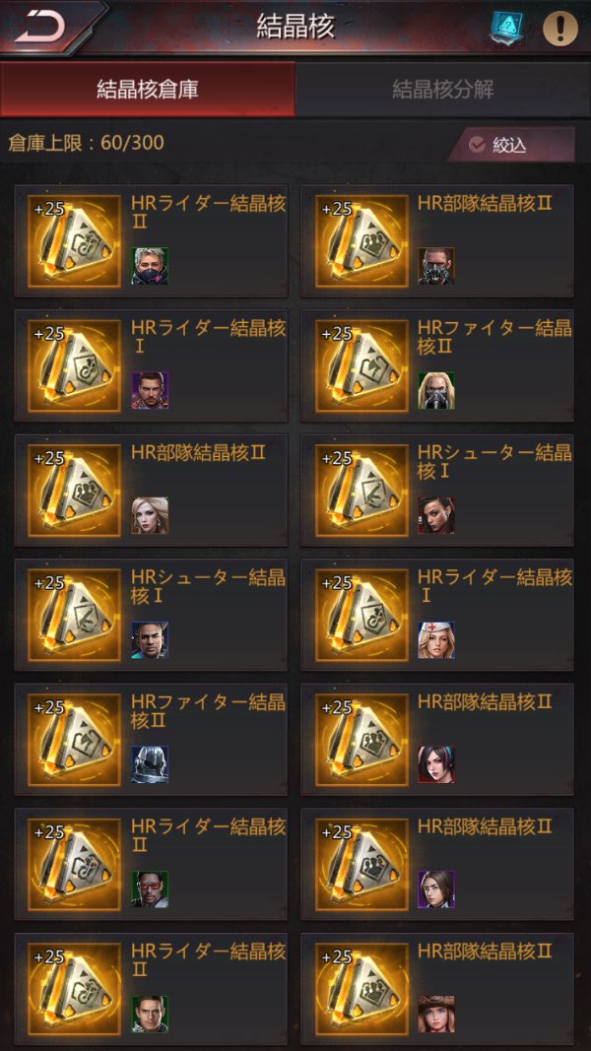Select the HRシューター結晶核Ⅰ core icon in left column

click(x=75, y=615)
